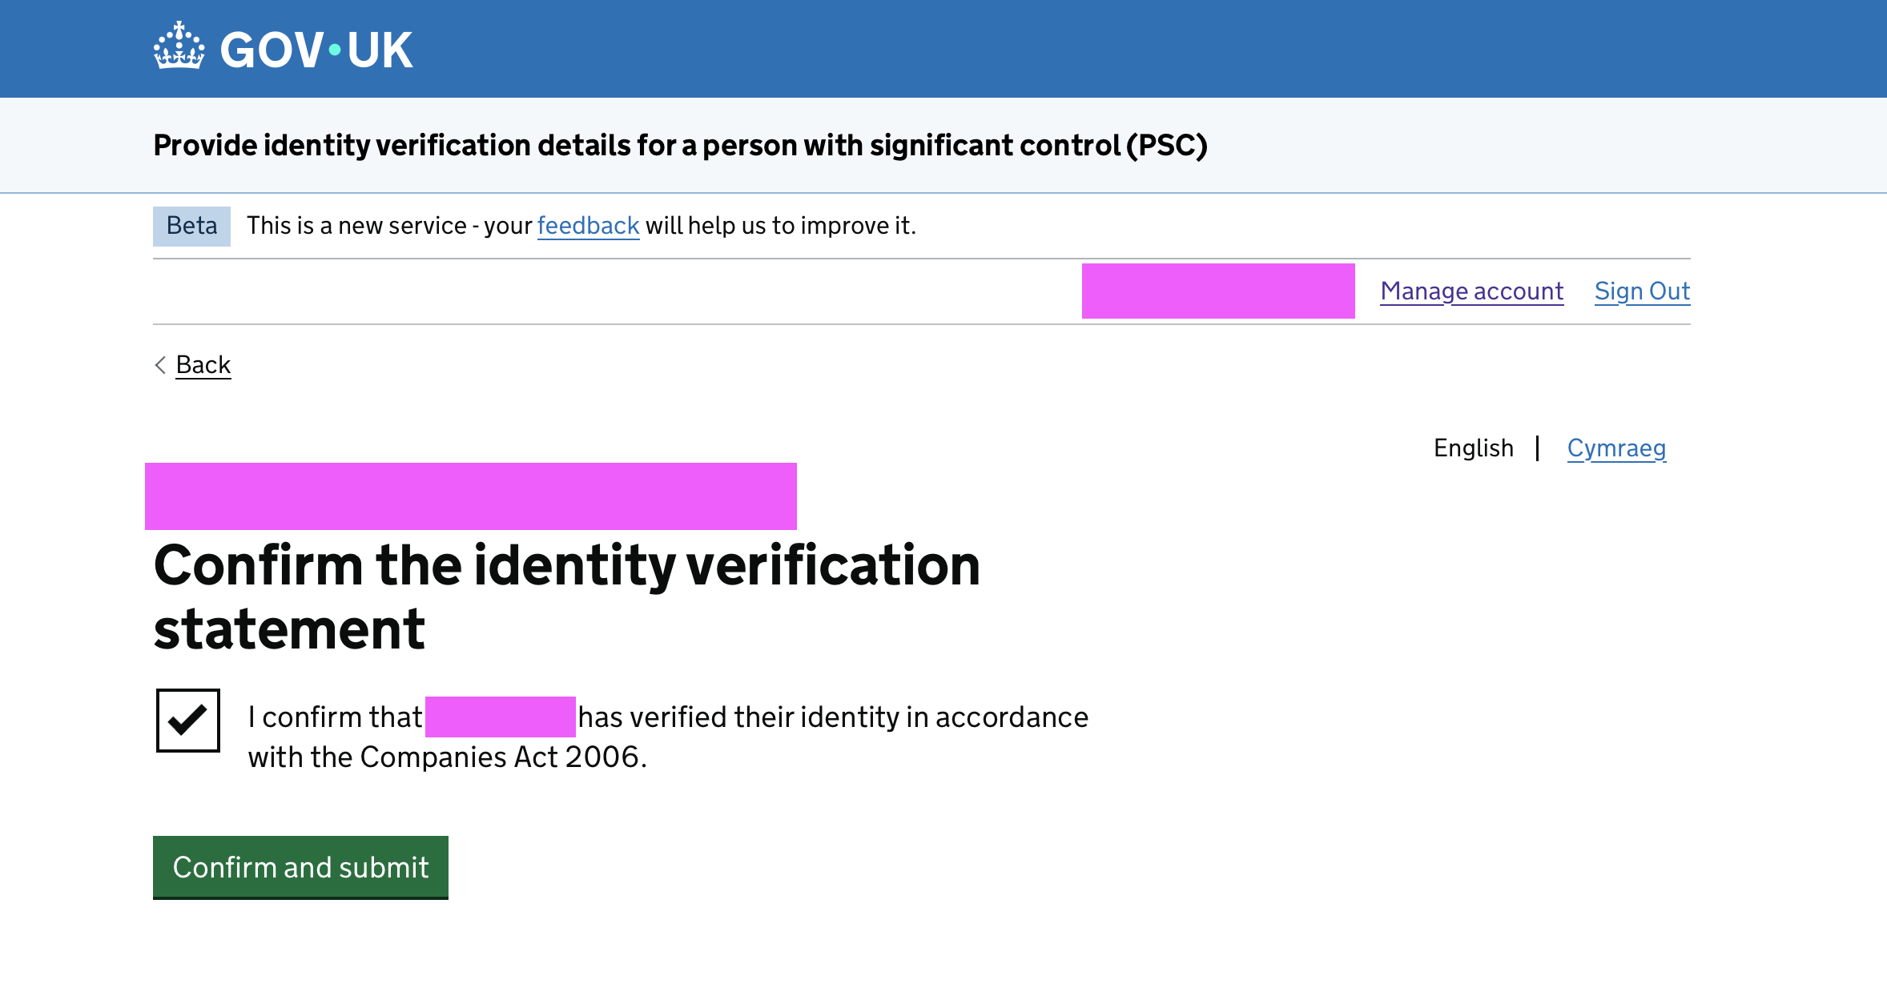Click the PSC service title in header
The image size is (1887, 1004).
tap(680, 146)
